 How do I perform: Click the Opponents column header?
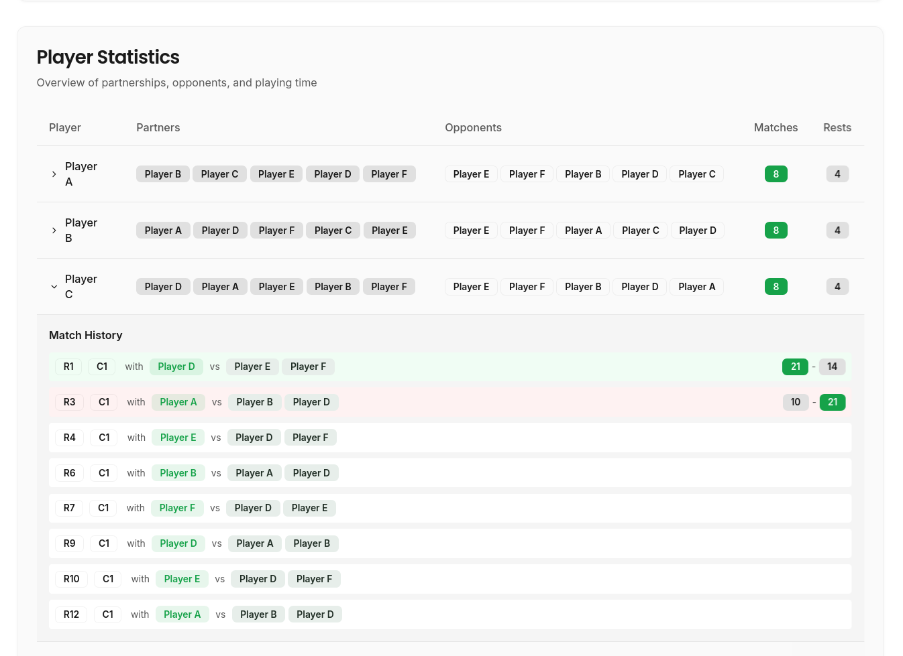click(x=473, y=127)
